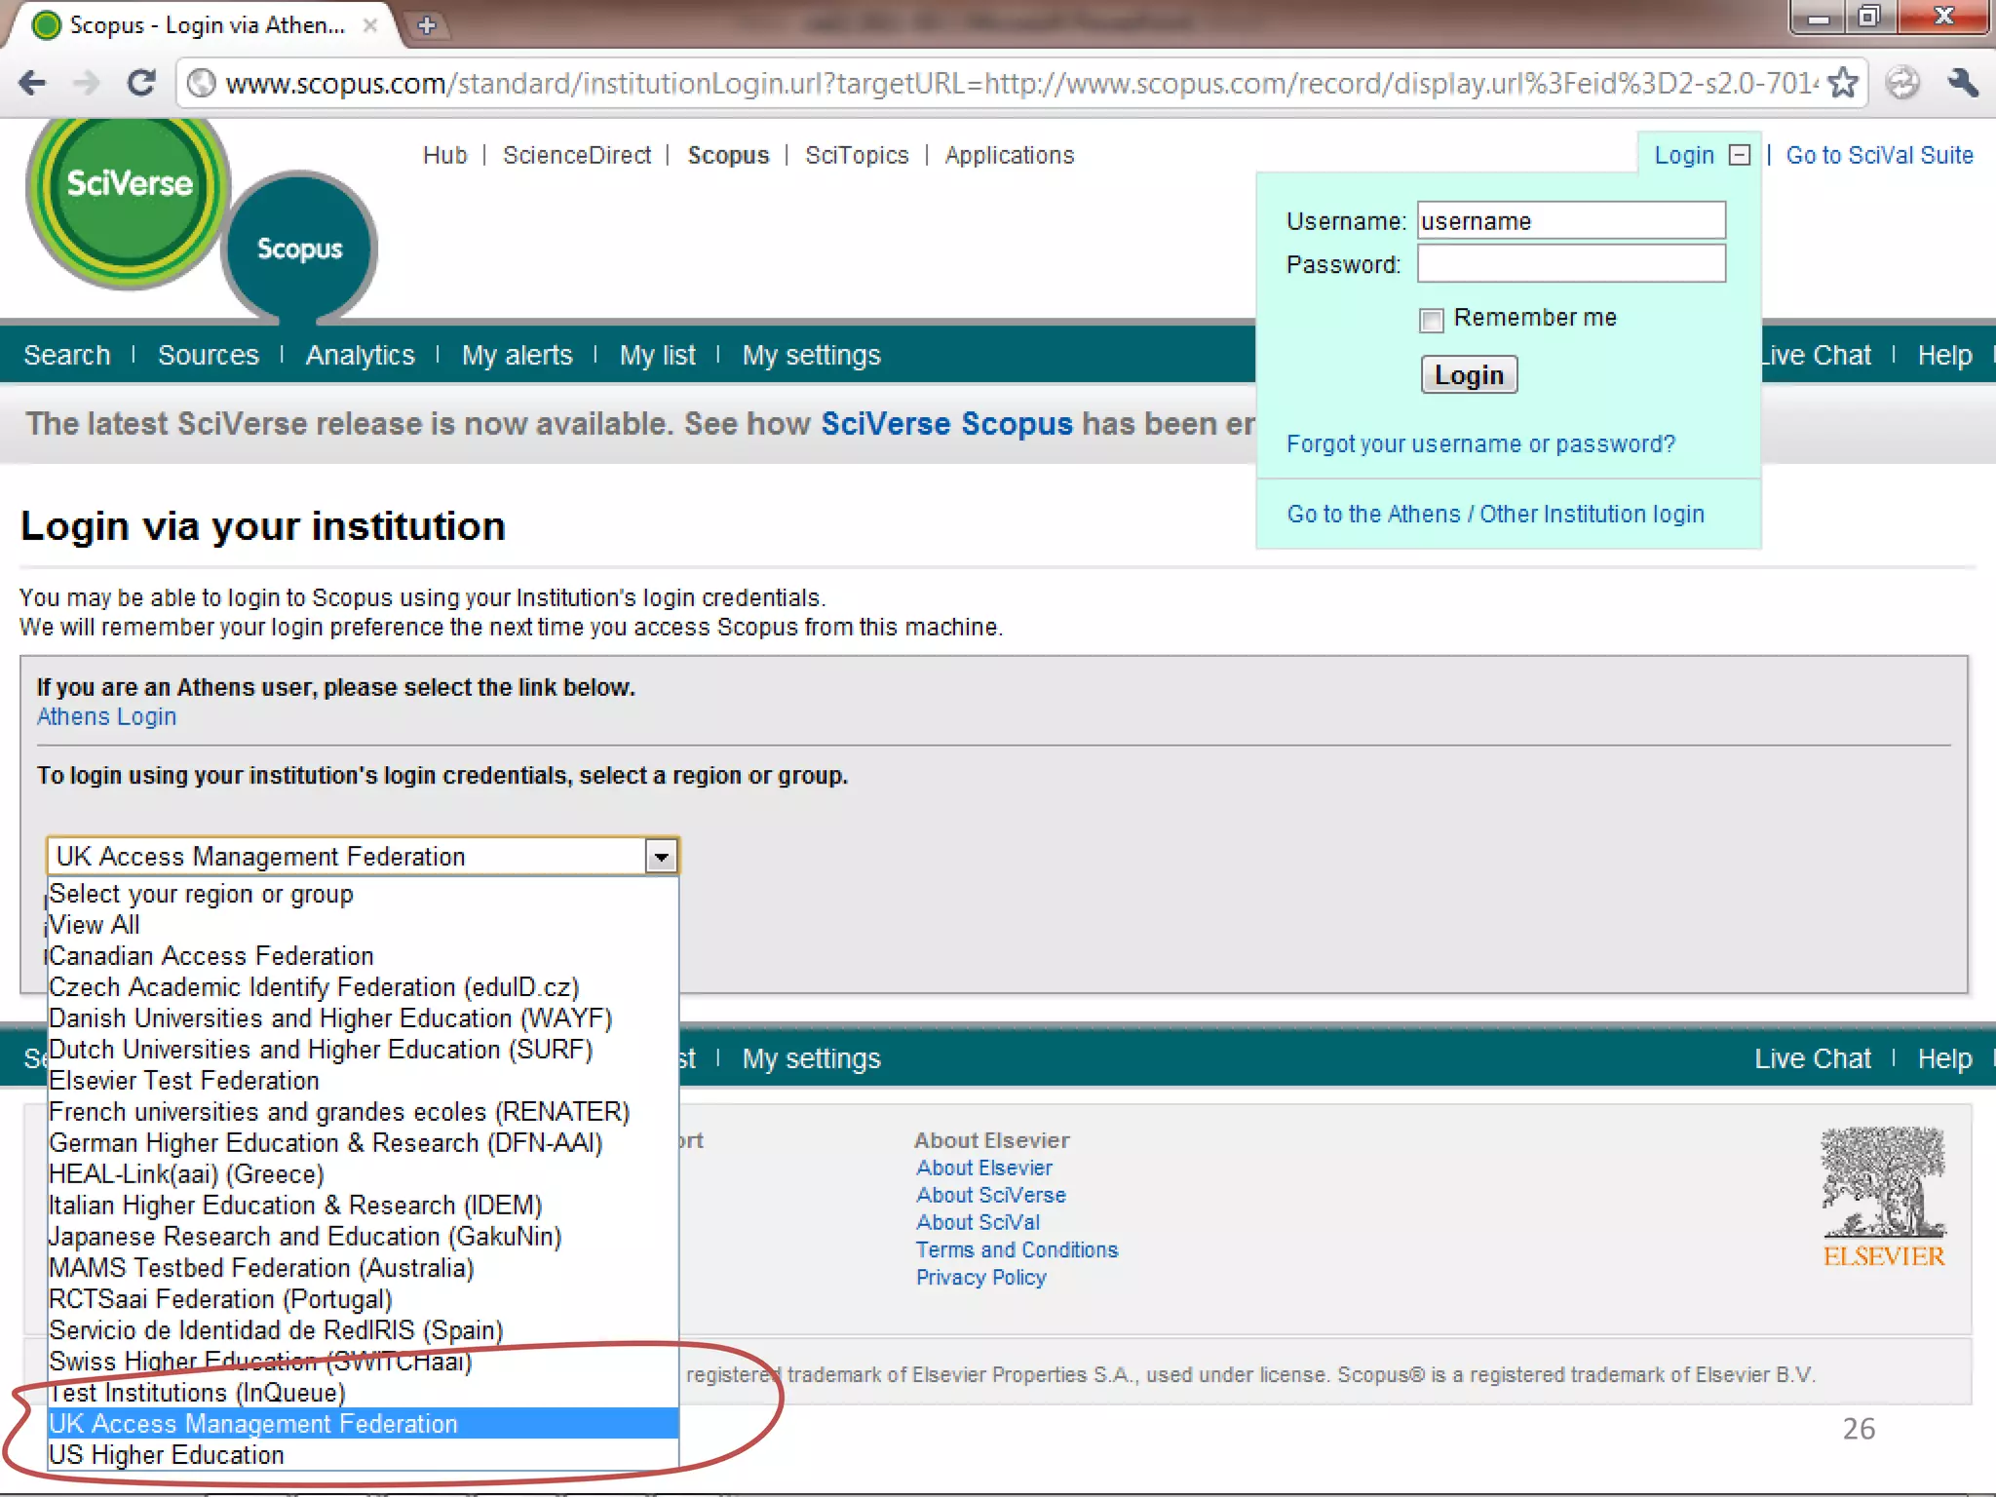The width and height of the screenshot is (1996, 1497).
Task: Click 'Forgot your username or password?' link
Action: point(1480,444)
